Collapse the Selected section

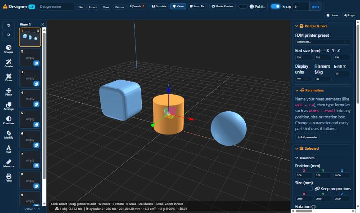tap(297, 148)
